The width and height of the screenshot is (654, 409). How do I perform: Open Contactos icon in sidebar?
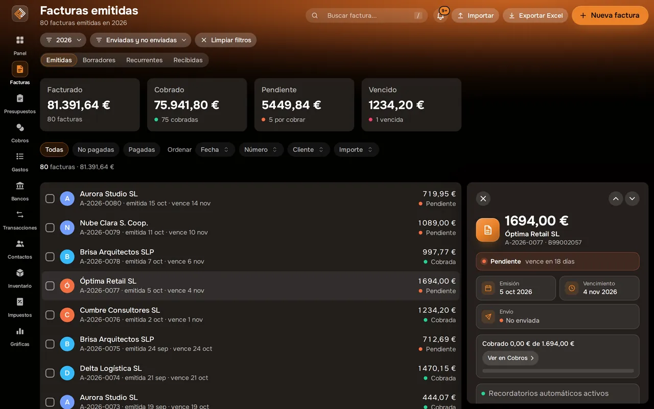[x=20, y=244]
